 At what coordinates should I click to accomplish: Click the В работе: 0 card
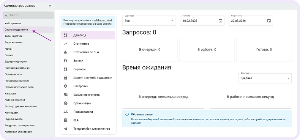[207, 50]
